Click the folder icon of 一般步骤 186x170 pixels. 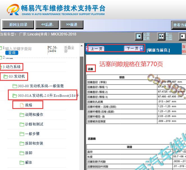22,134
